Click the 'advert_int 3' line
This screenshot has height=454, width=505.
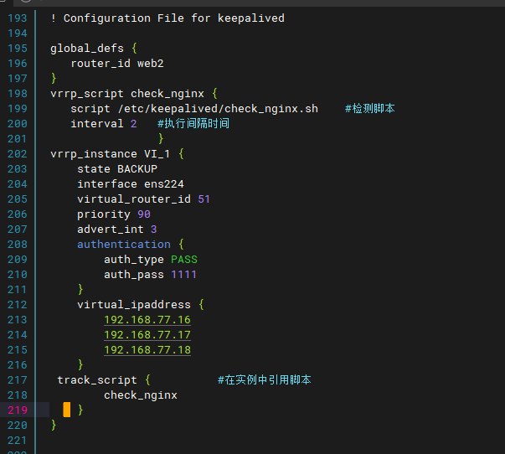[x=117, y=230]
